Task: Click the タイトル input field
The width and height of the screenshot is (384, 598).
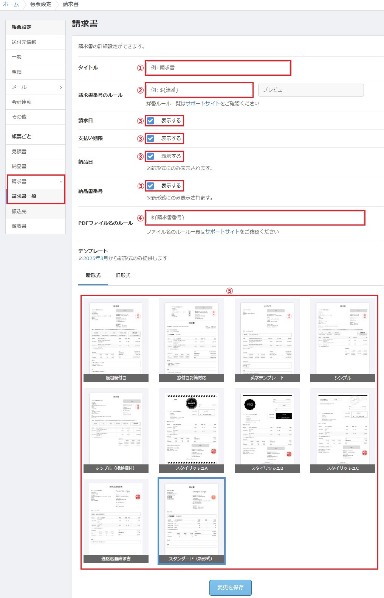Action: click(218, 68)
